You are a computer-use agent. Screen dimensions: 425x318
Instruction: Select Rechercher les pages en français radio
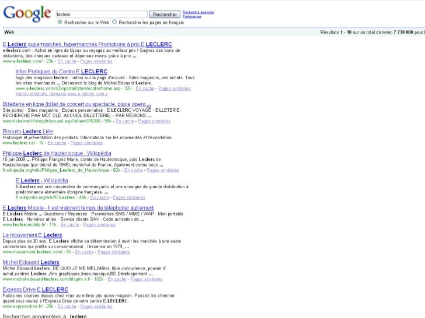(114, 22)
